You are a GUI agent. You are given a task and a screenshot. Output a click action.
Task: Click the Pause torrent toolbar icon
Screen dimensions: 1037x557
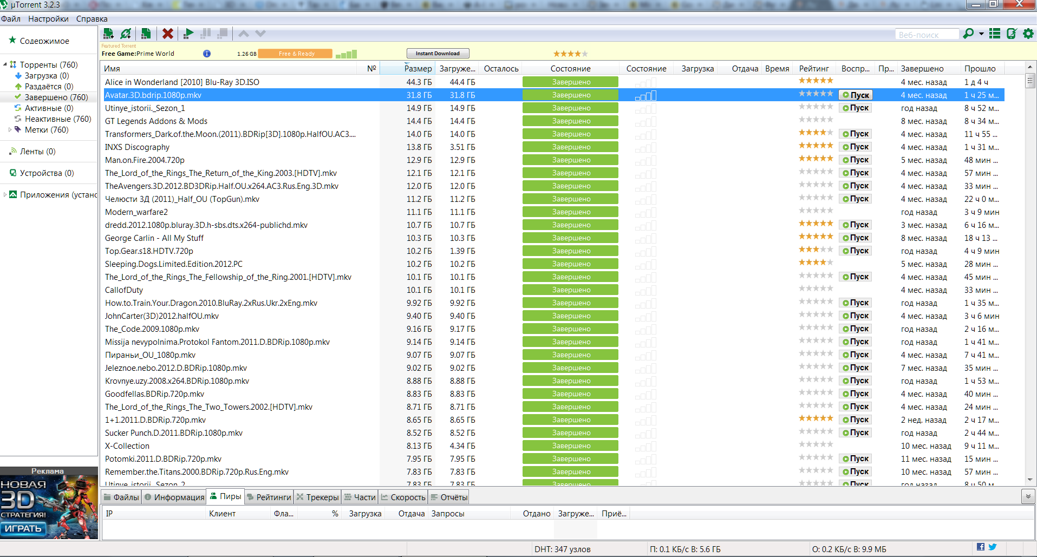pos(205,34)
